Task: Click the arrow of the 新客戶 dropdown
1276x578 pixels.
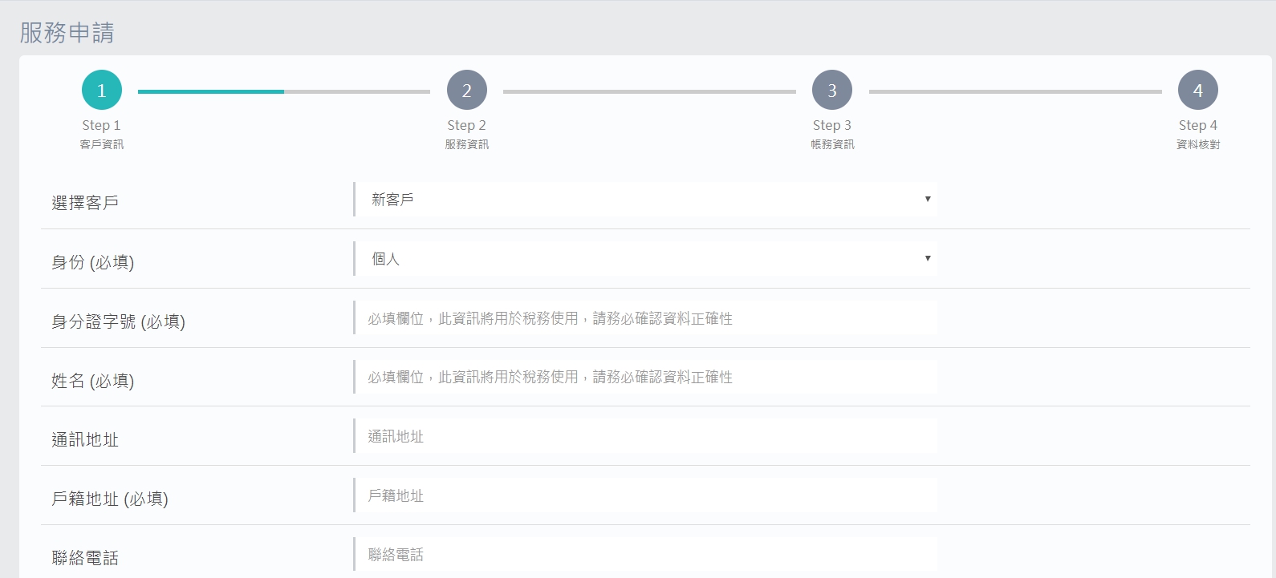Action: 928,199
